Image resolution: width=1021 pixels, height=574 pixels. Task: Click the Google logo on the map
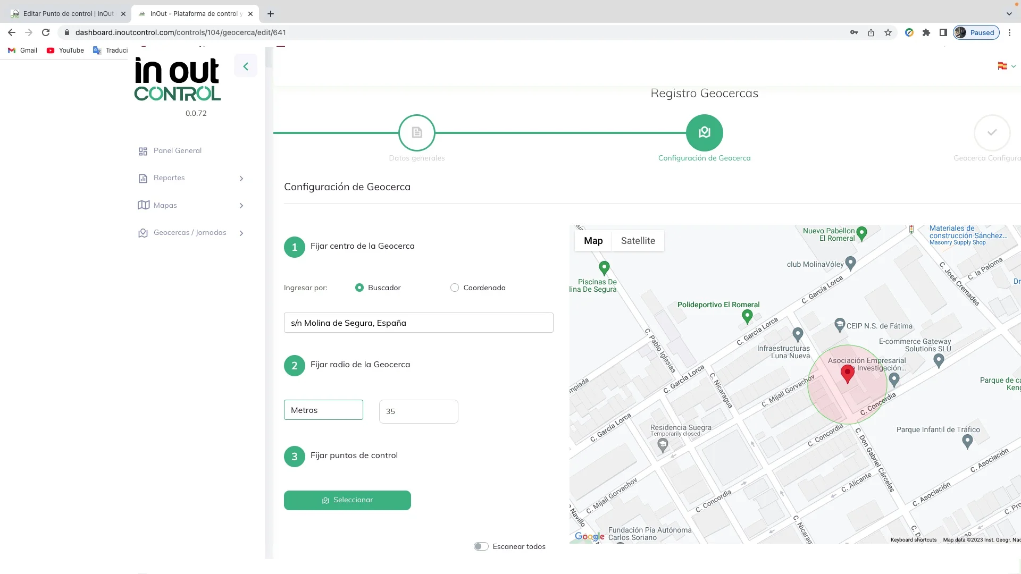tap(590, 537)
